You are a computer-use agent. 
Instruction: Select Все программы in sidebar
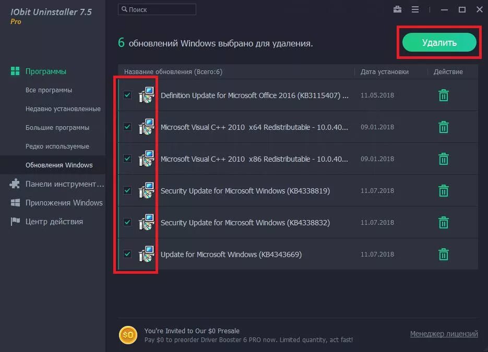click(x=49, y=90)
